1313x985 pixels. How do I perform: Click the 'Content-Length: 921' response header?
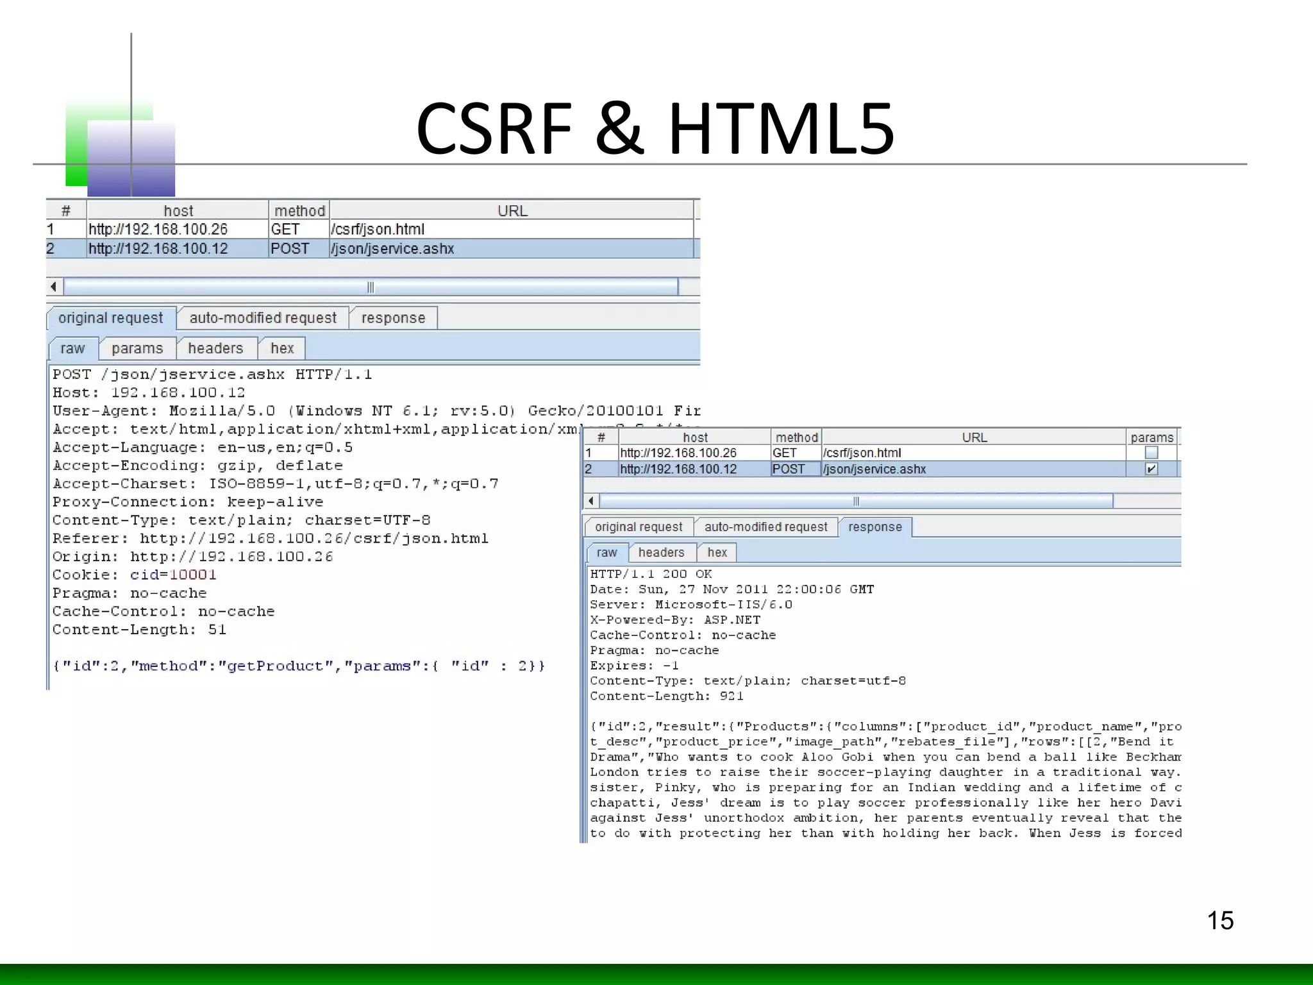(x=666, y=696)
